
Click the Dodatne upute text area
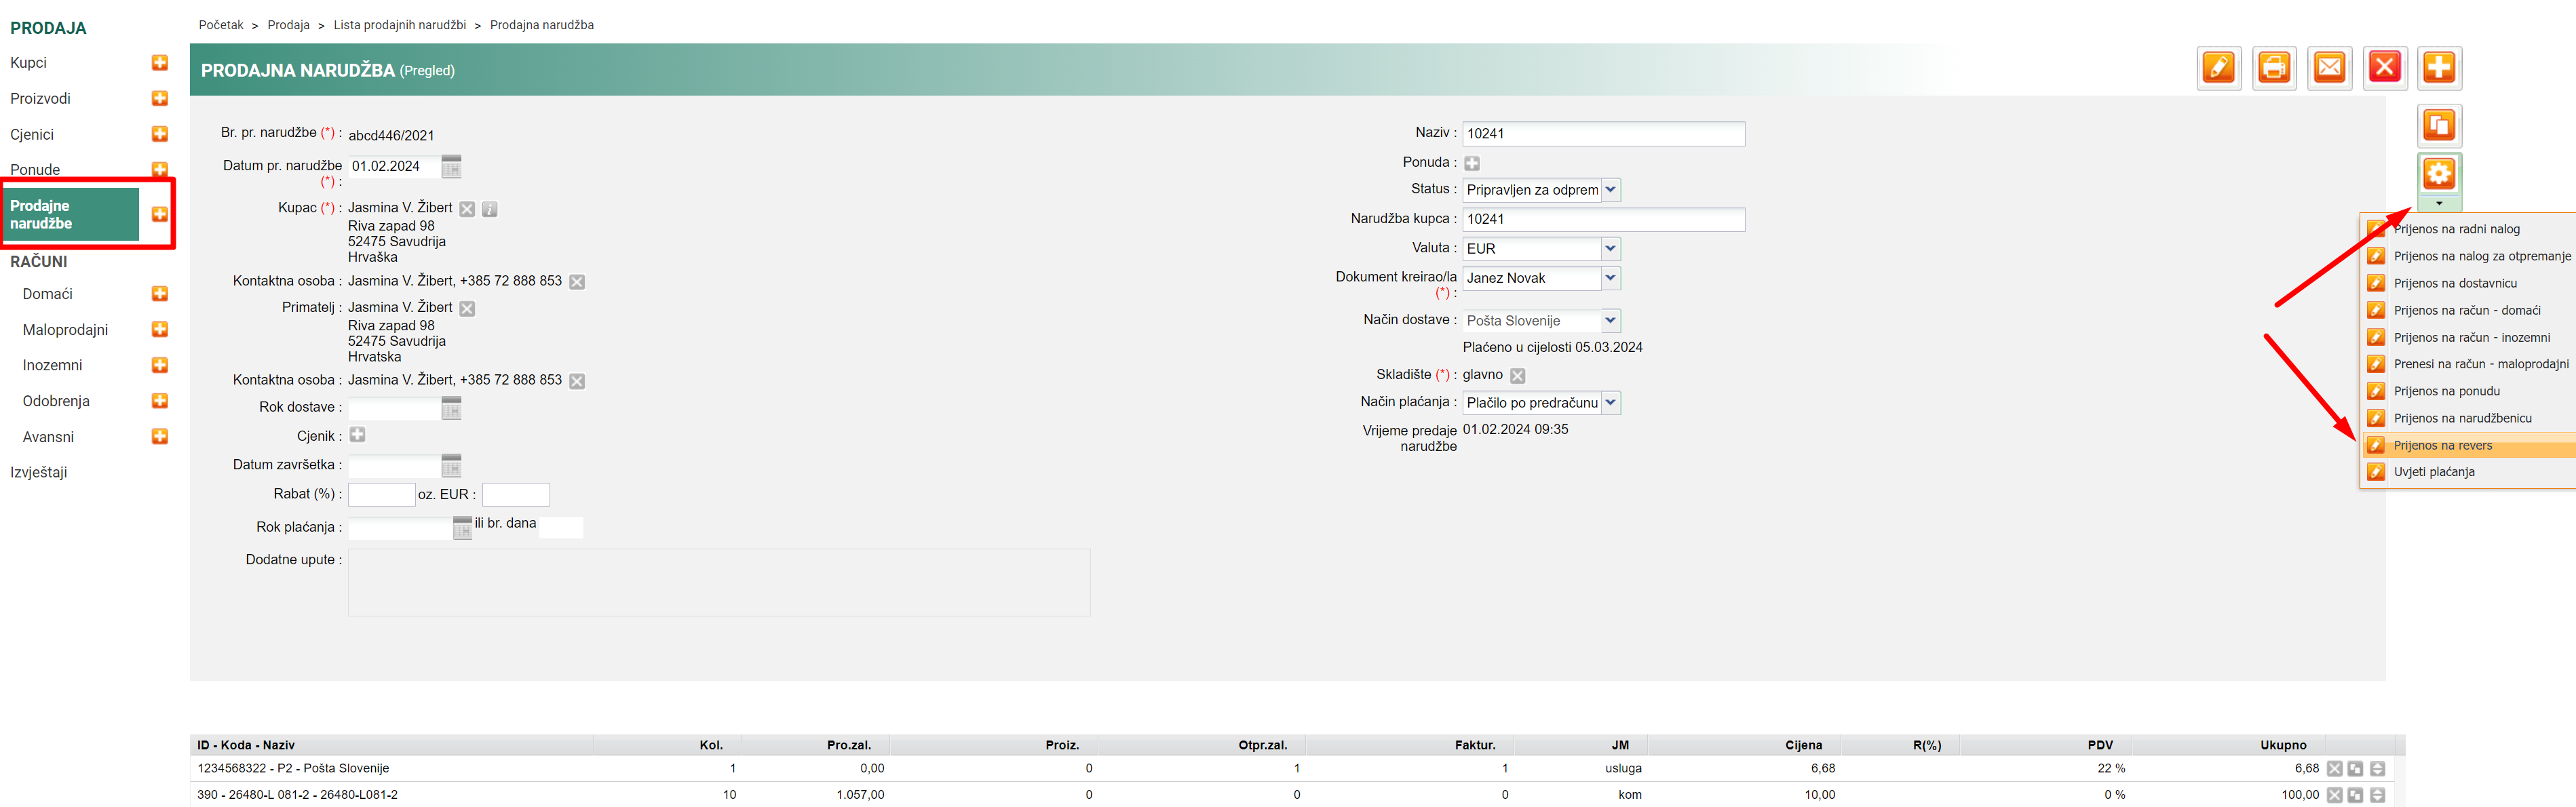718,582
